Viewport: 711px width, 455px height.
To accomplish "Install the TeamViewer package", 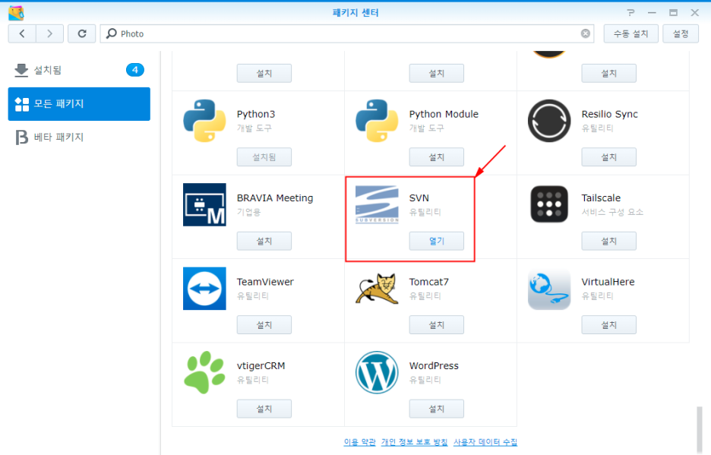I will click(x=264, y=325).
